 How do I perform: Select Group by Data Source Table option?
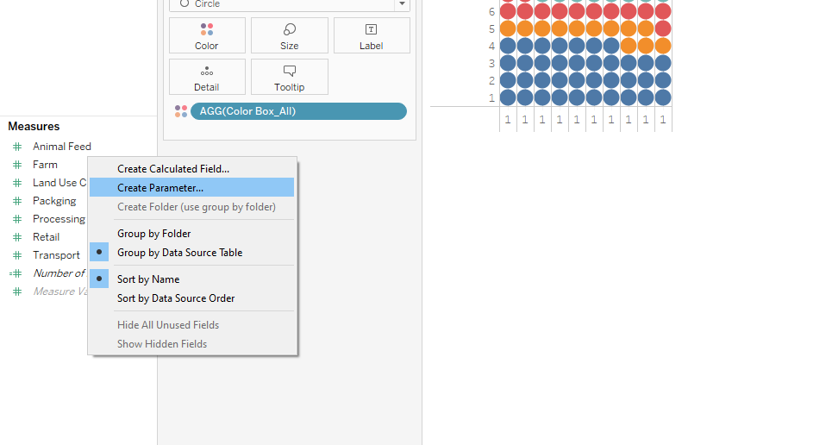[x=192, y=252]
